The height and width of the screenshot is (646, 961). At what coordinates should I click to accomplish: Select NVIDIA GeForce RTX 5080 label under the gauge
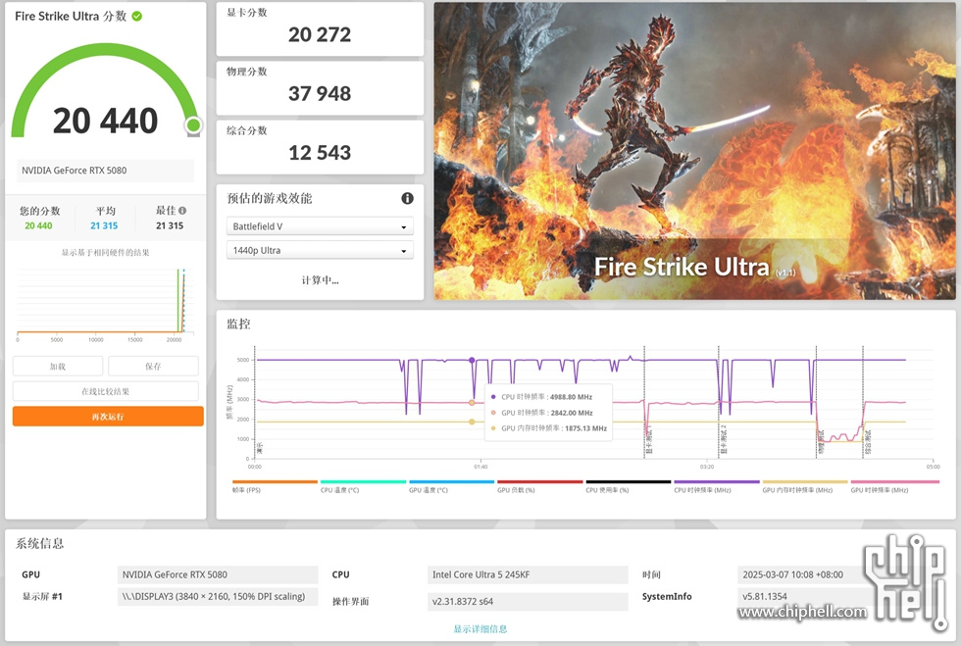(106, 171)
